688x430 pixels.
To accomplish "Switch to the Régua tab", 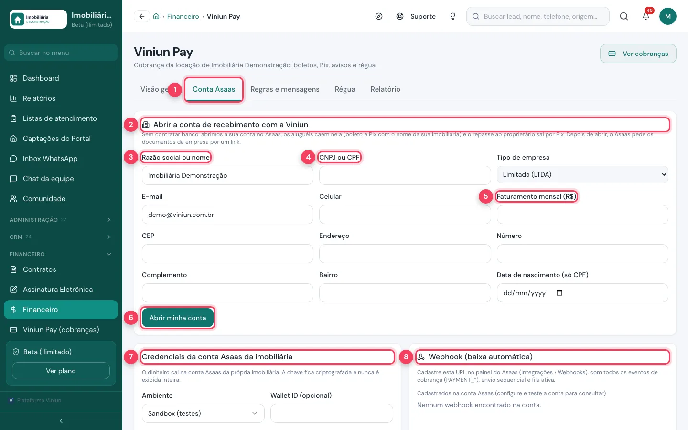I will 345,89.
